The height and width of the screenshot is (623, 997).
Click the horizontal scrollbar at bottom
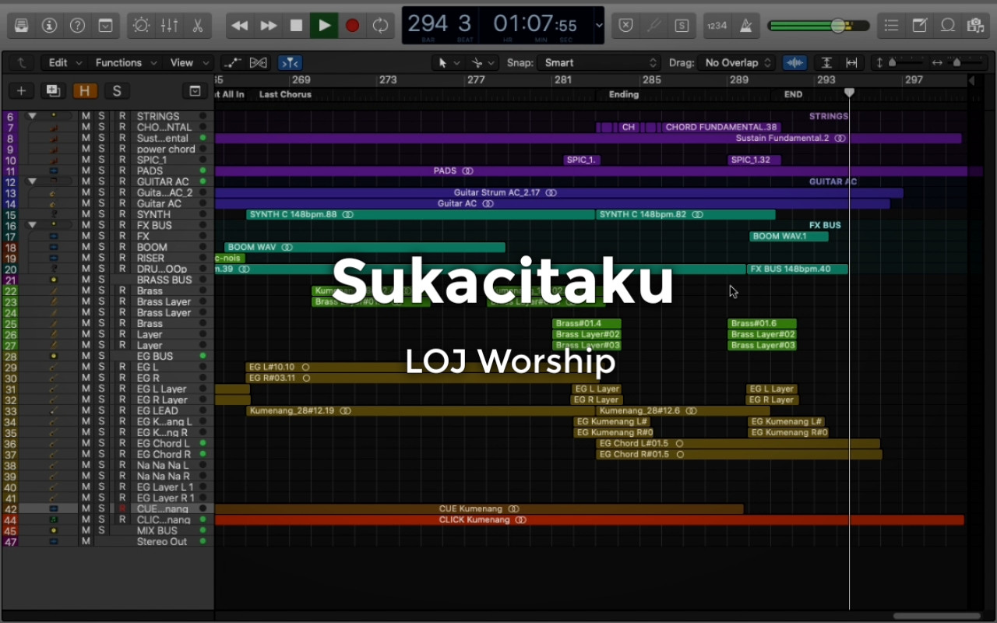coord(936,616)
